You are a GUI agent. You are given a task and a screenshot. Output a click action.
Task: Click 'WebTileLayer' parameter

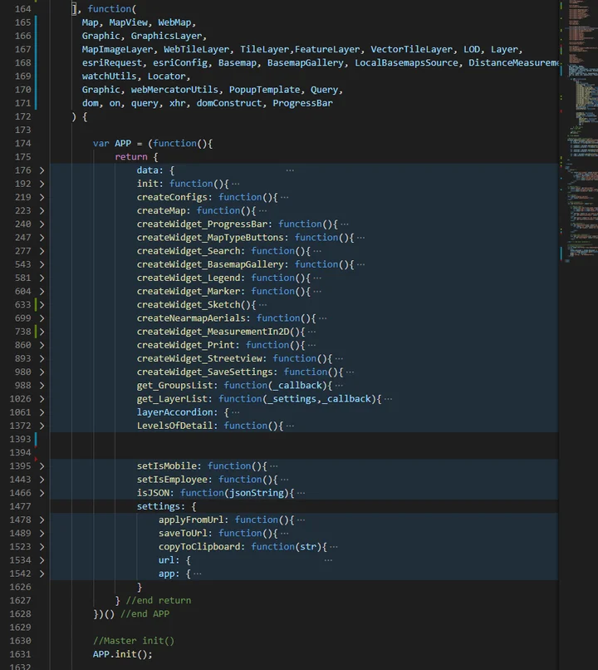[x=196, y=50]
